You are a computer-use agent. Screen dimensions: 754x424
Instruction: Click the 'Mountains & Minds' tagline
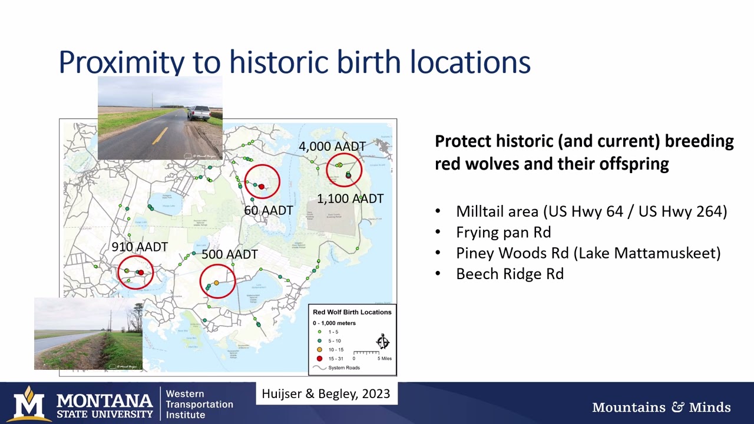click(x=662, y=407)
